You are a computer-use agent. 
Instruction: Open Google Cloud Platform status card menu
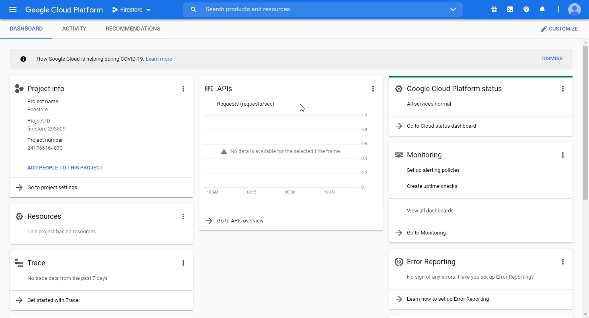coord(563,89)
